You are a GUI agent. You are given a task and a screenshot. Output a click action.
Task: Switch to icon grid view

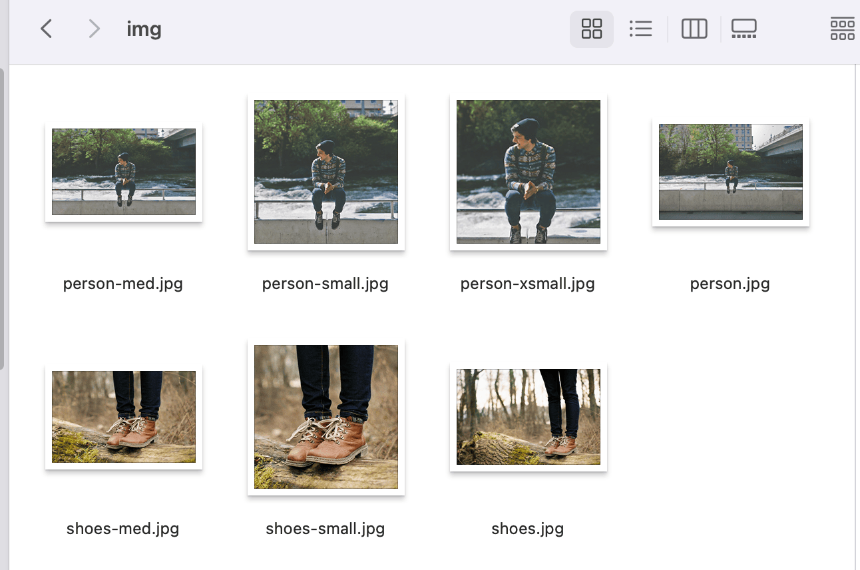point(591,29)
